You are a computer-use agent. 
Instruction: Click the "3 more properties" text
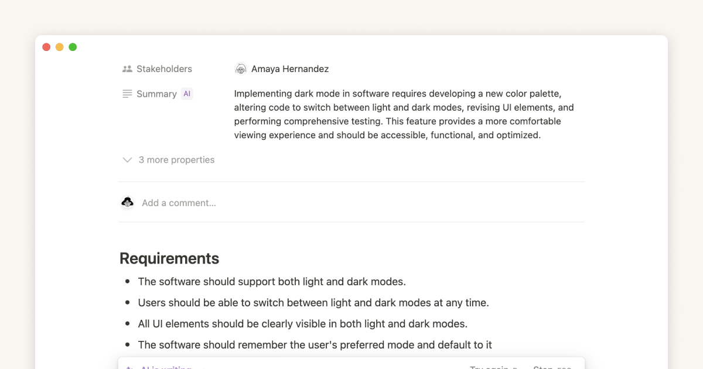(x=176, y=160)
